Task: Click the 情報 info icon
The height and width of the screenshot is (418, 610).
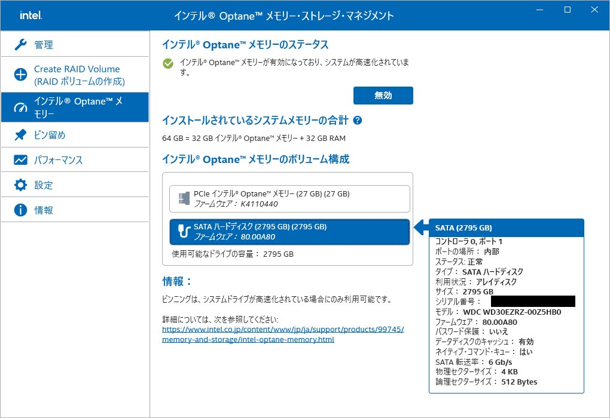Action: point(20,209)
